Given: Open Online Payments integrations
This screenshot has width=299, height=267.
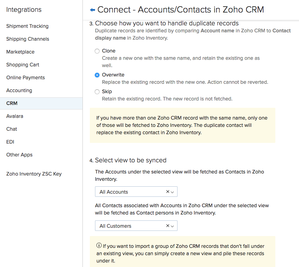Looking at the screenshot, I should [26, 78].
